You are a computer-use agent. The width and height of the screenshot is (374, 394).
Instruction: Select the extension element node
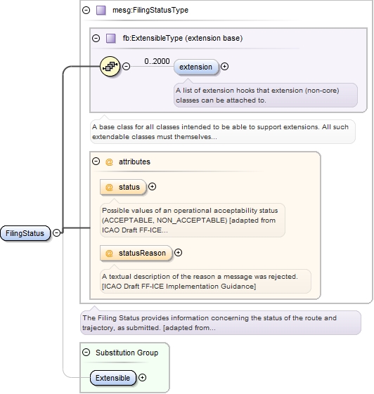pyautogui.click(x=196, y=67)
